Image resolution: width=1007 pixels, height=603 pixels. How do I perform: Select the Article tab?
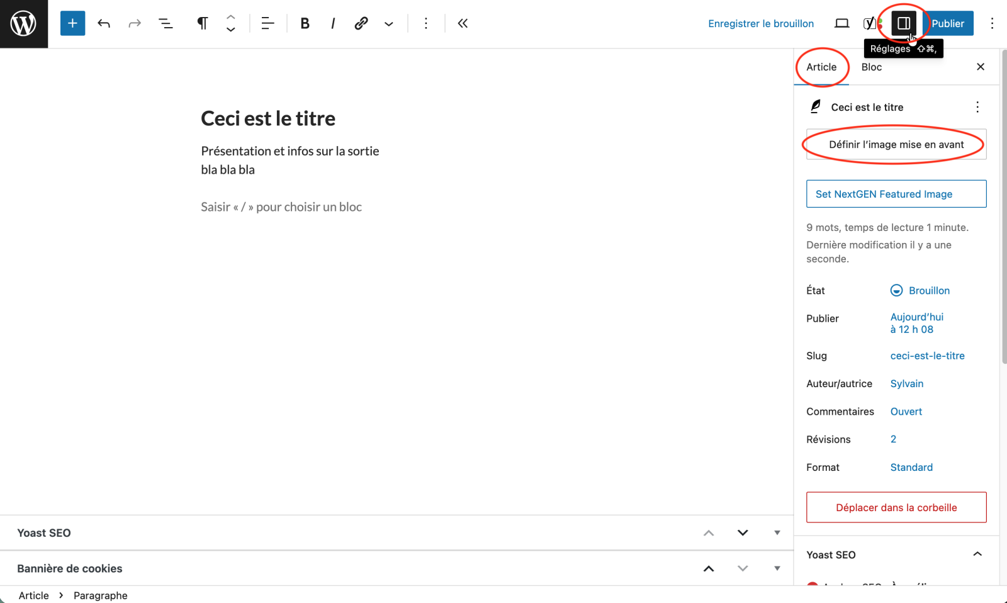coord(821,67)
